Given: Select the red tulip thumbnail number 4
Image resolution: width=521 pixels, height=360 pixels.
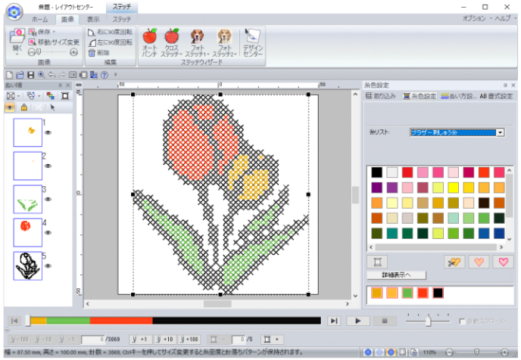Looking at the screenshot, I should click(x=27, y=232).
